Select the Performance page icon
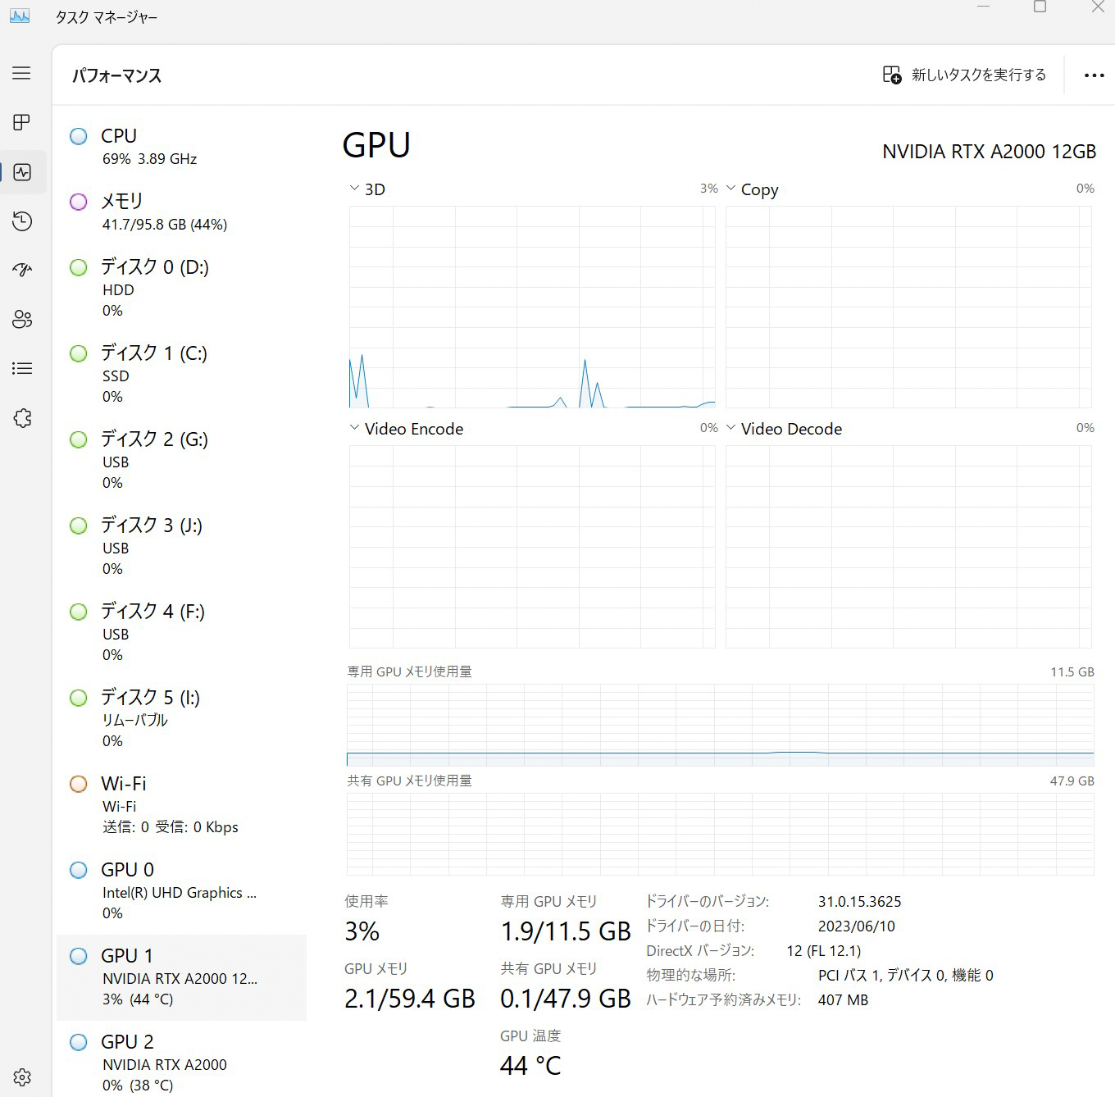 point(22,172)
